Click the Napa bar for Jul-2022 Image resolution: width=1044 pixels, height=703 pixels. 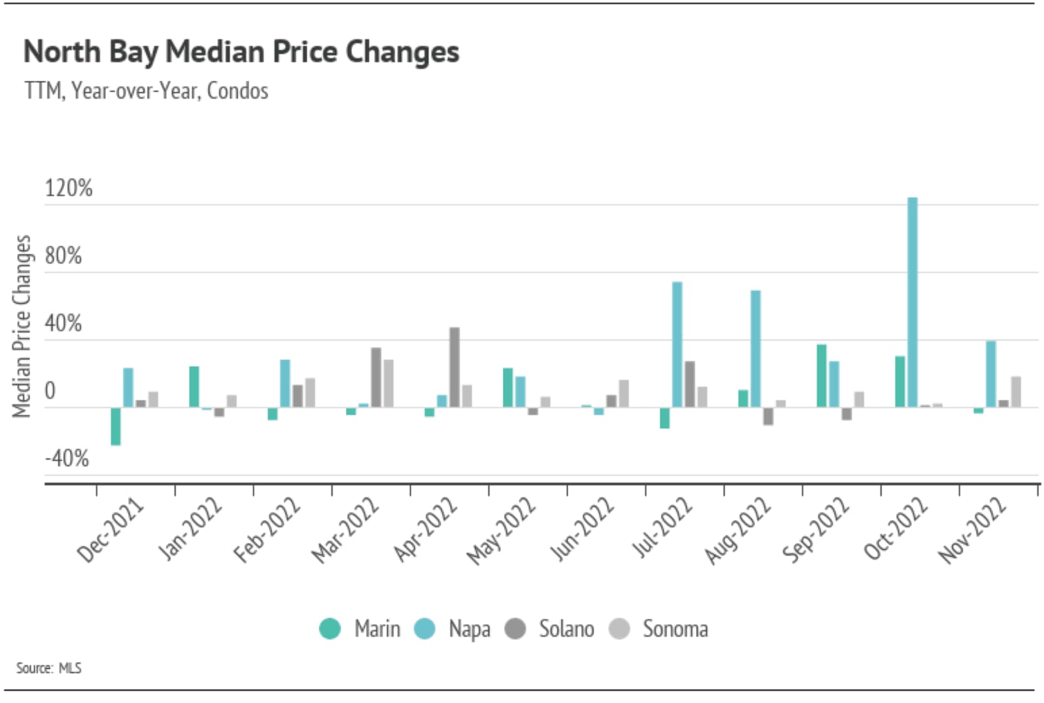pyautogui.click(x=677, y=344)
